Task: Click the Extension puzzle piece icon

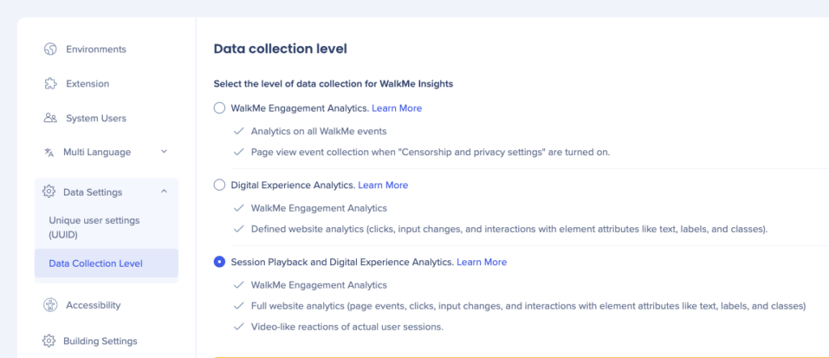Action: (50, 83)
